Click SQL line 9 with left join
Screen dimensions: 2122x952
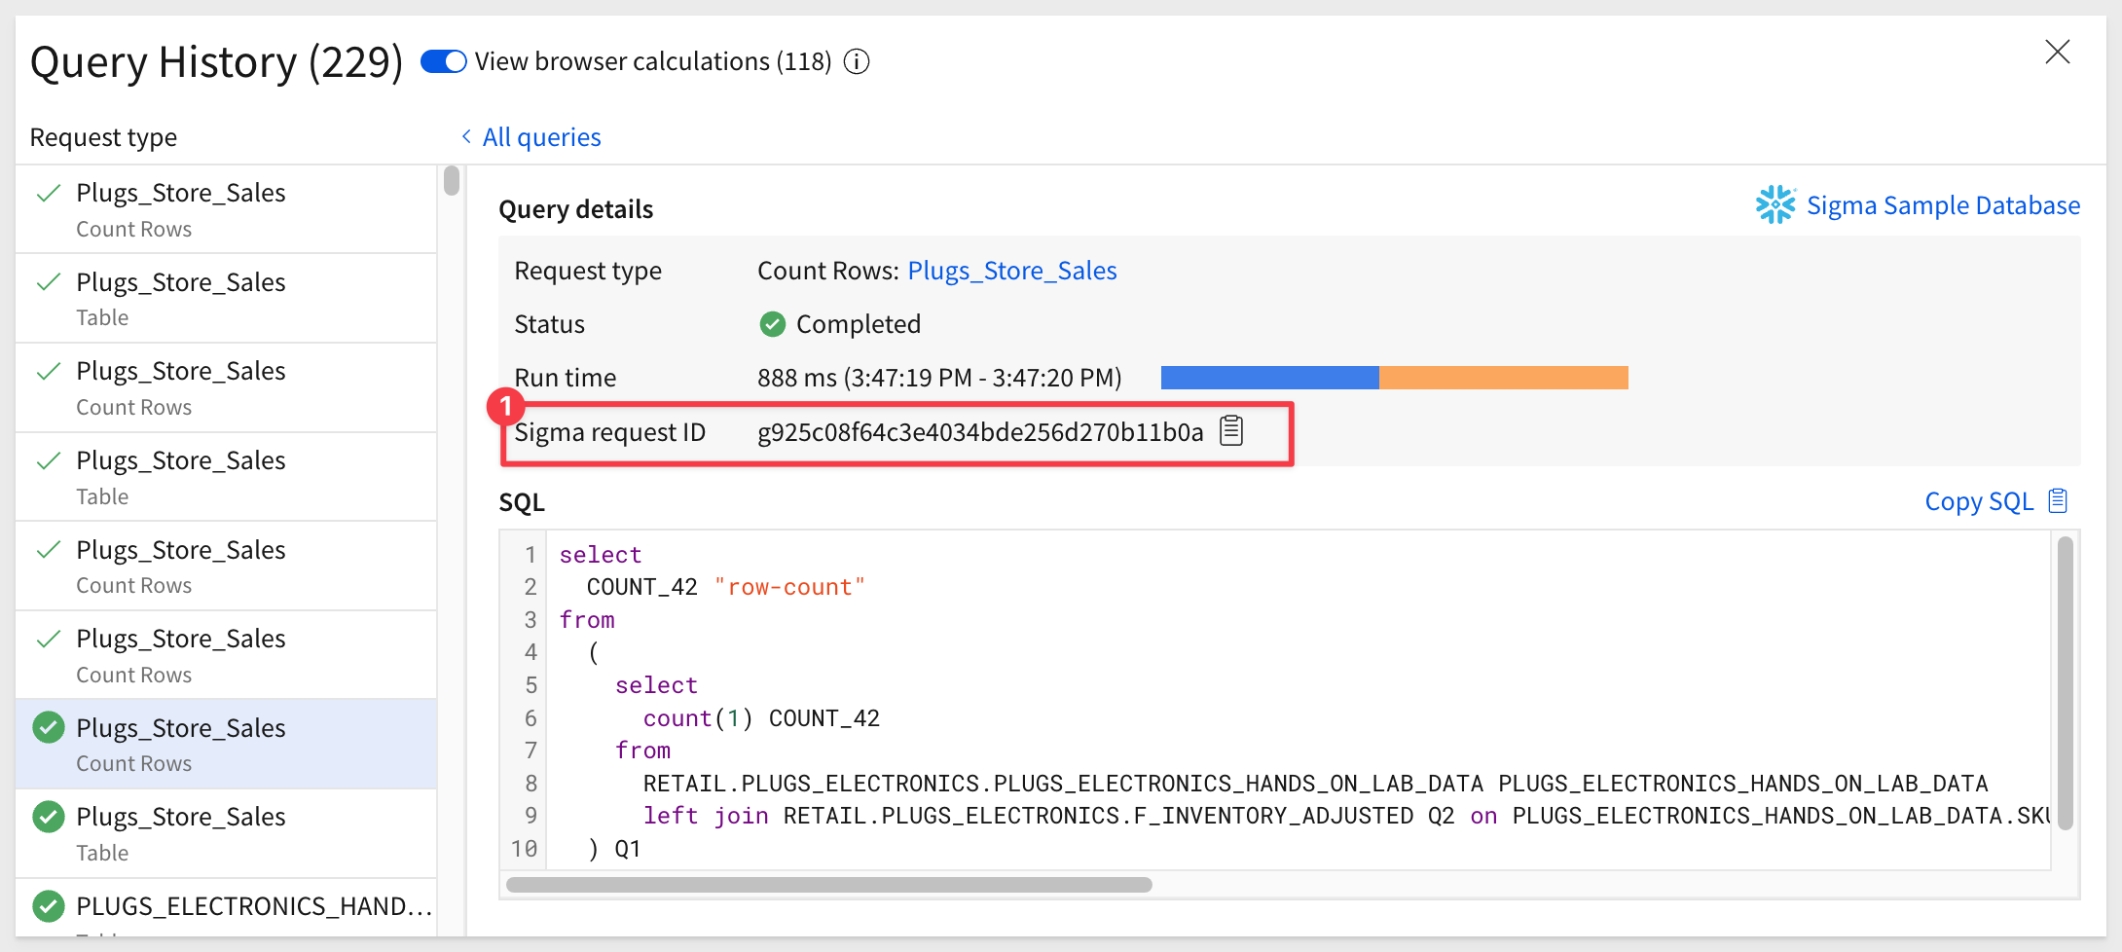pyautogui.click(x=1346, y=816)
